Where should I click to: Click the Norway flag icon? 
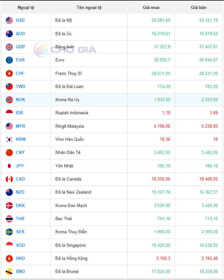point(9,100)
